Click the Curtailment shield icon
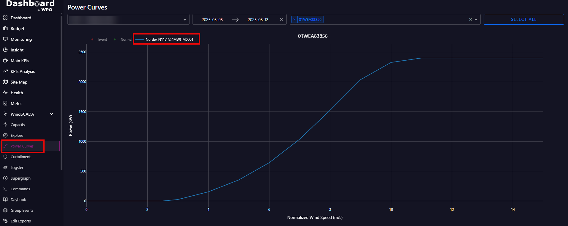The height and width of the screenshot is (226, 568). (5, 157)
